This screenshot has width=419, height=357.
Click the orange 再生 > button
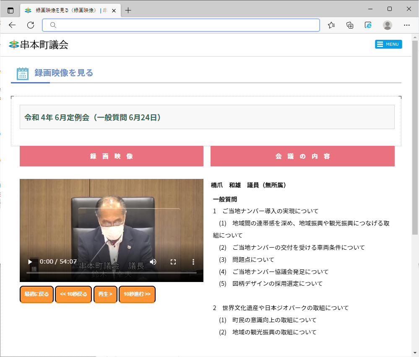coord(105,294)
